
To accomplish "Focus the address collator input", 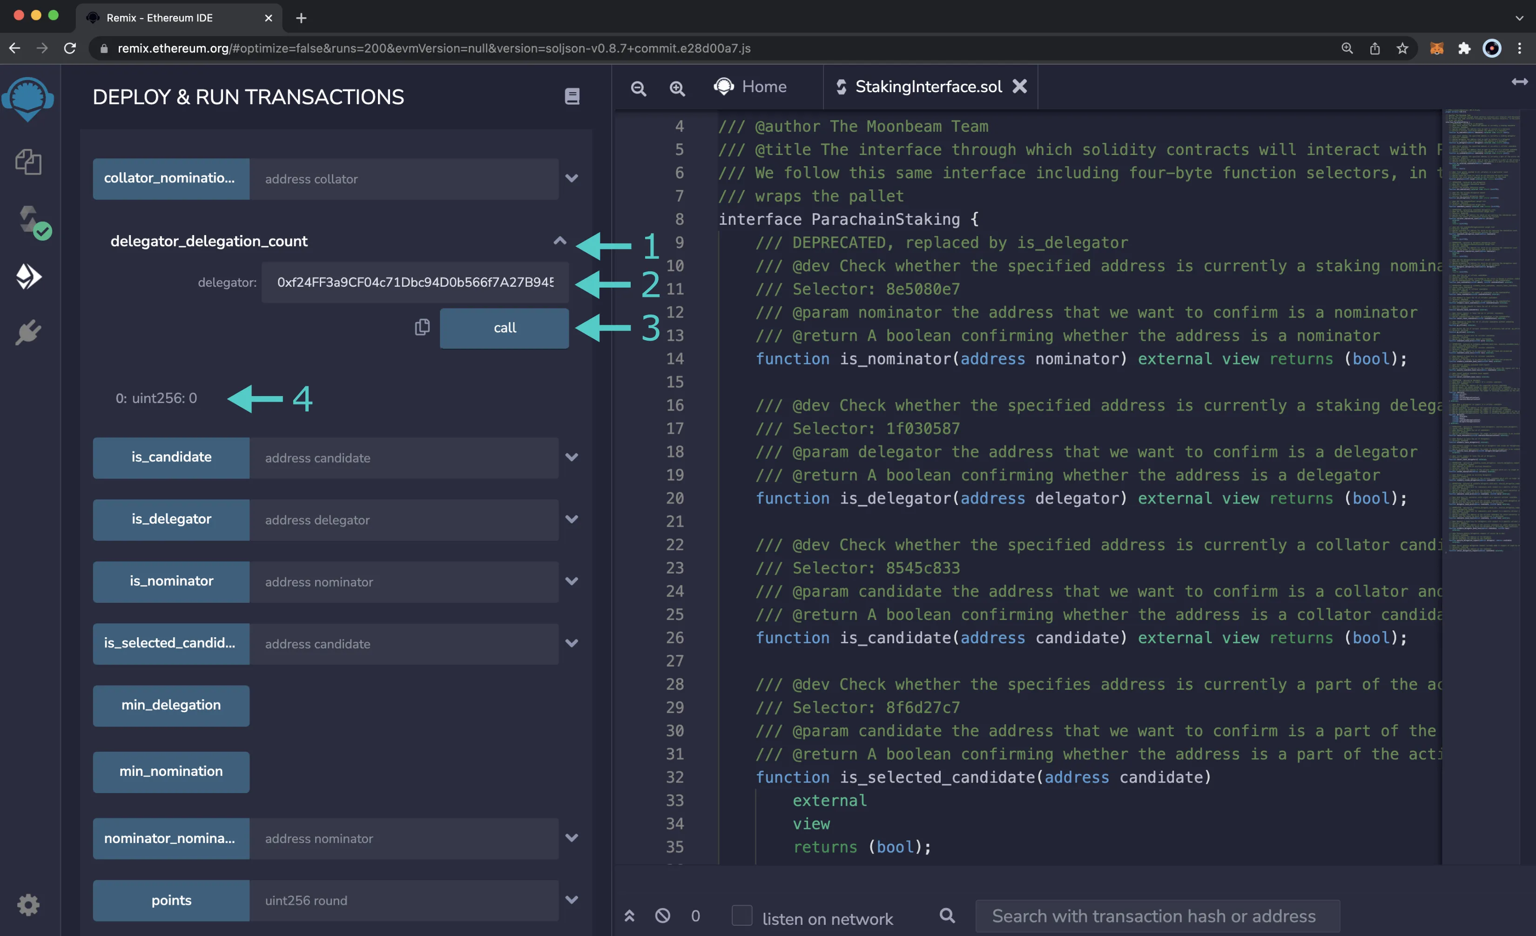I will pos(404,178).
